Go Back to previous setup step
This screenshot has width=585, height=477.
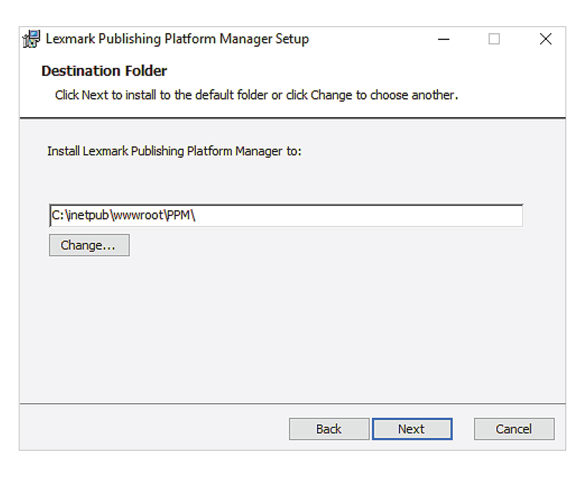[329, 429]
